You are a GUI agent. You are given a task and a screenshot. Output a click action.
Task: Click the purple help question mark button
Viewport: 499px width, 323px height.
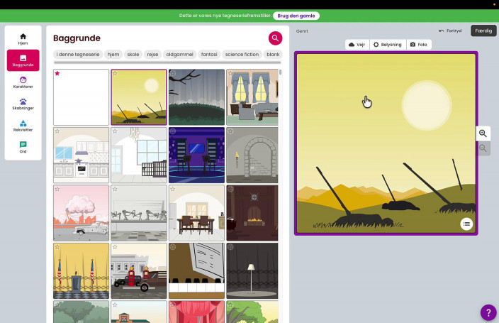point(488,312)
